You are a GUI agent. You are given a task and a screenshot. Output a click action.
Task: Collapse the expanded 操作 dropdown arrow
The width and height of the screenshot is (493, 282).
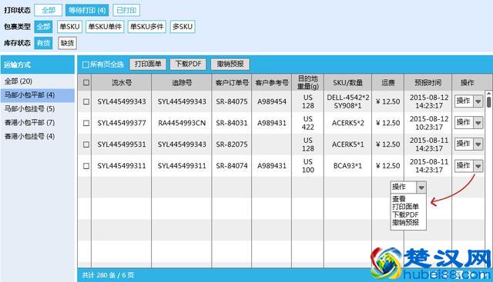click(x=421, y=187)
